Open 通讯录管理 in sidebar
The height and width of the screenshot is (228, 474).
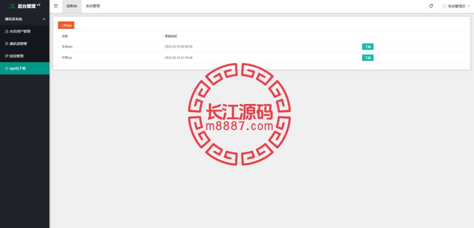click(24, 44)
